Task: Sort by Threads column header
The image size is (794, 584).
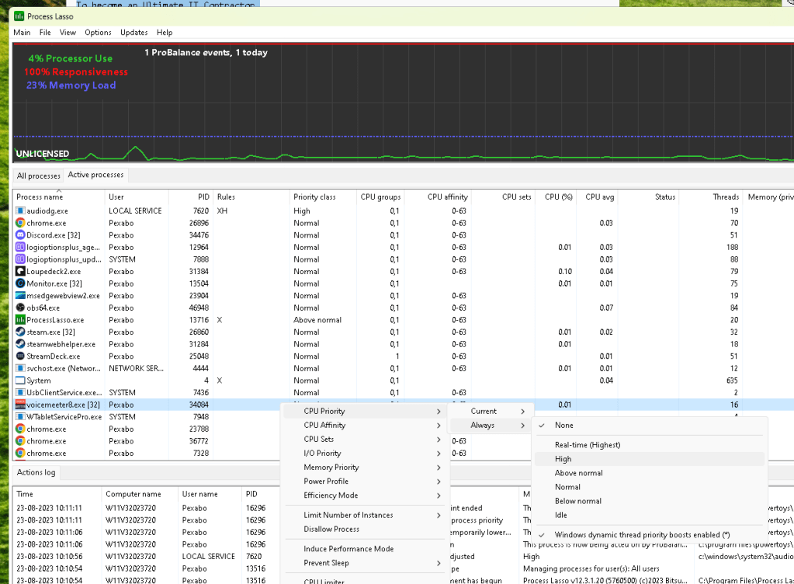Action: pyautogui.click(x=710, y=197)
